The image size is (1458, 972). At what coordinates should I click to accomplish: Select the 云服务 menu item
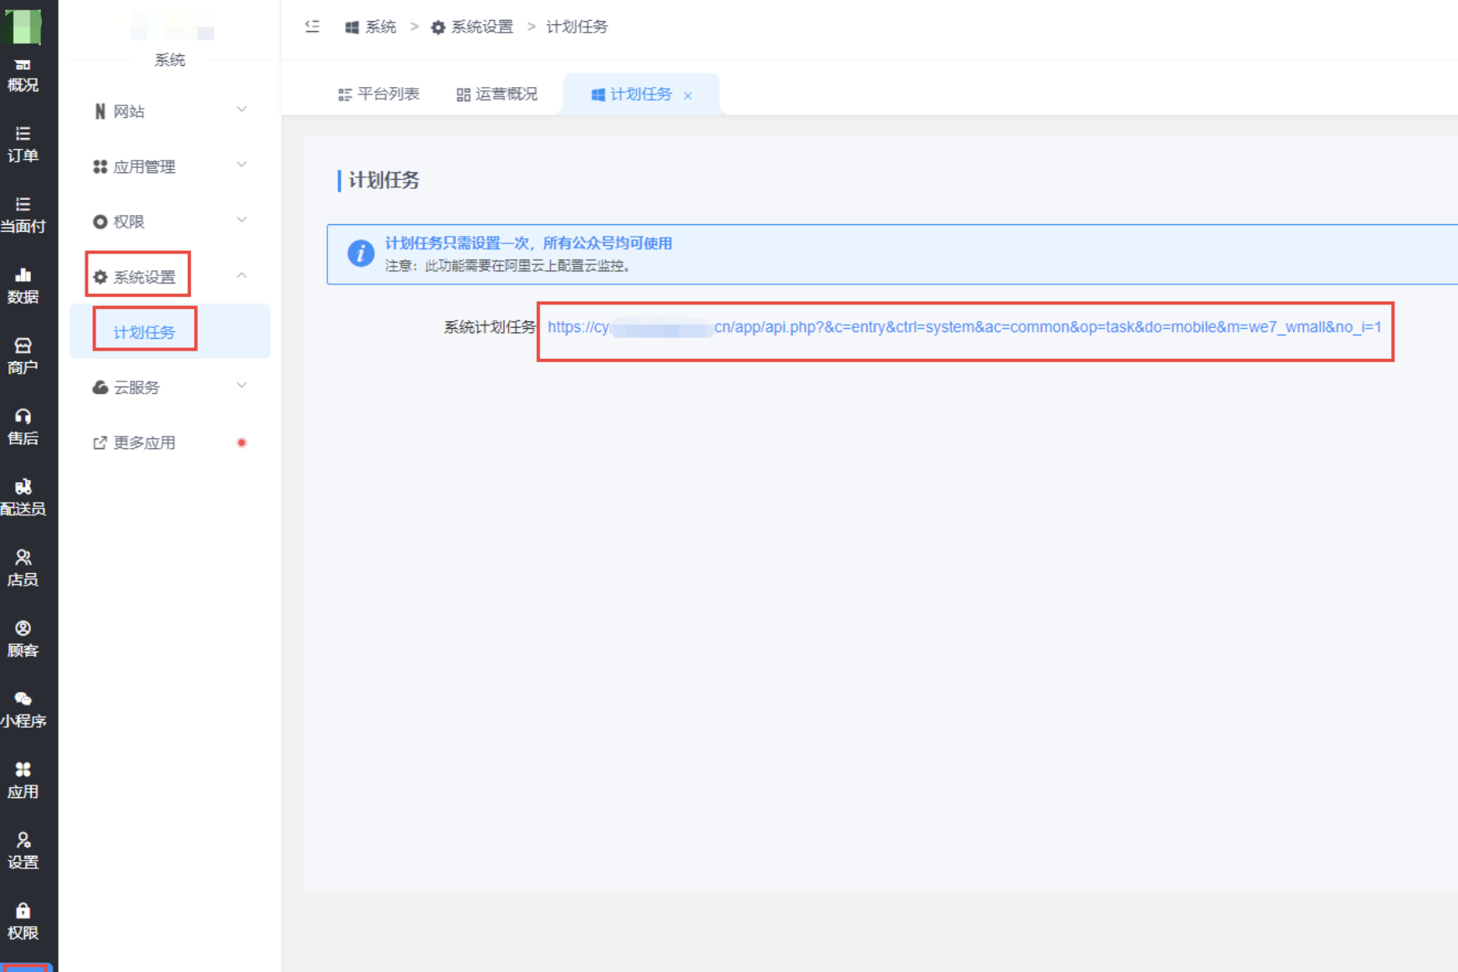(170, 386)
